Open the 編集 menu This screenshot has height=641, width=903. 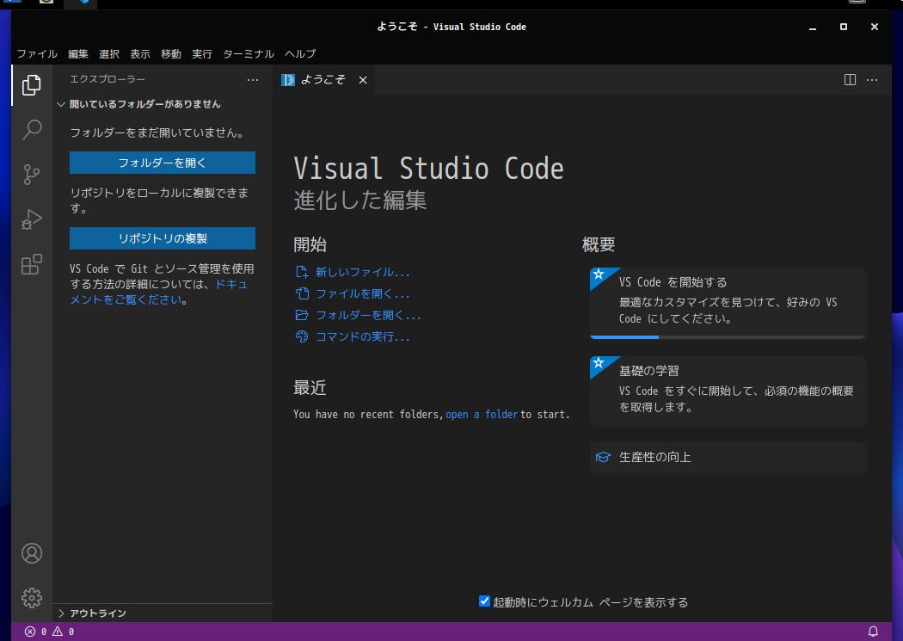coord(77,53)
